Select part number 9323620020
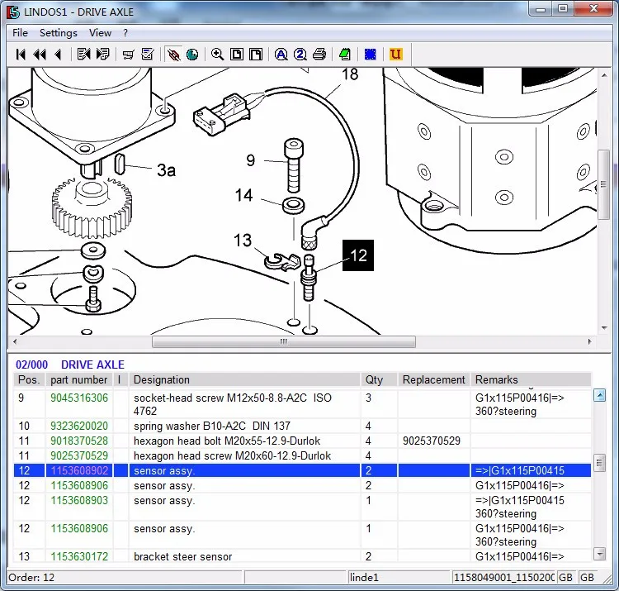This screenshot has height=591, width=619. [79, 427]
